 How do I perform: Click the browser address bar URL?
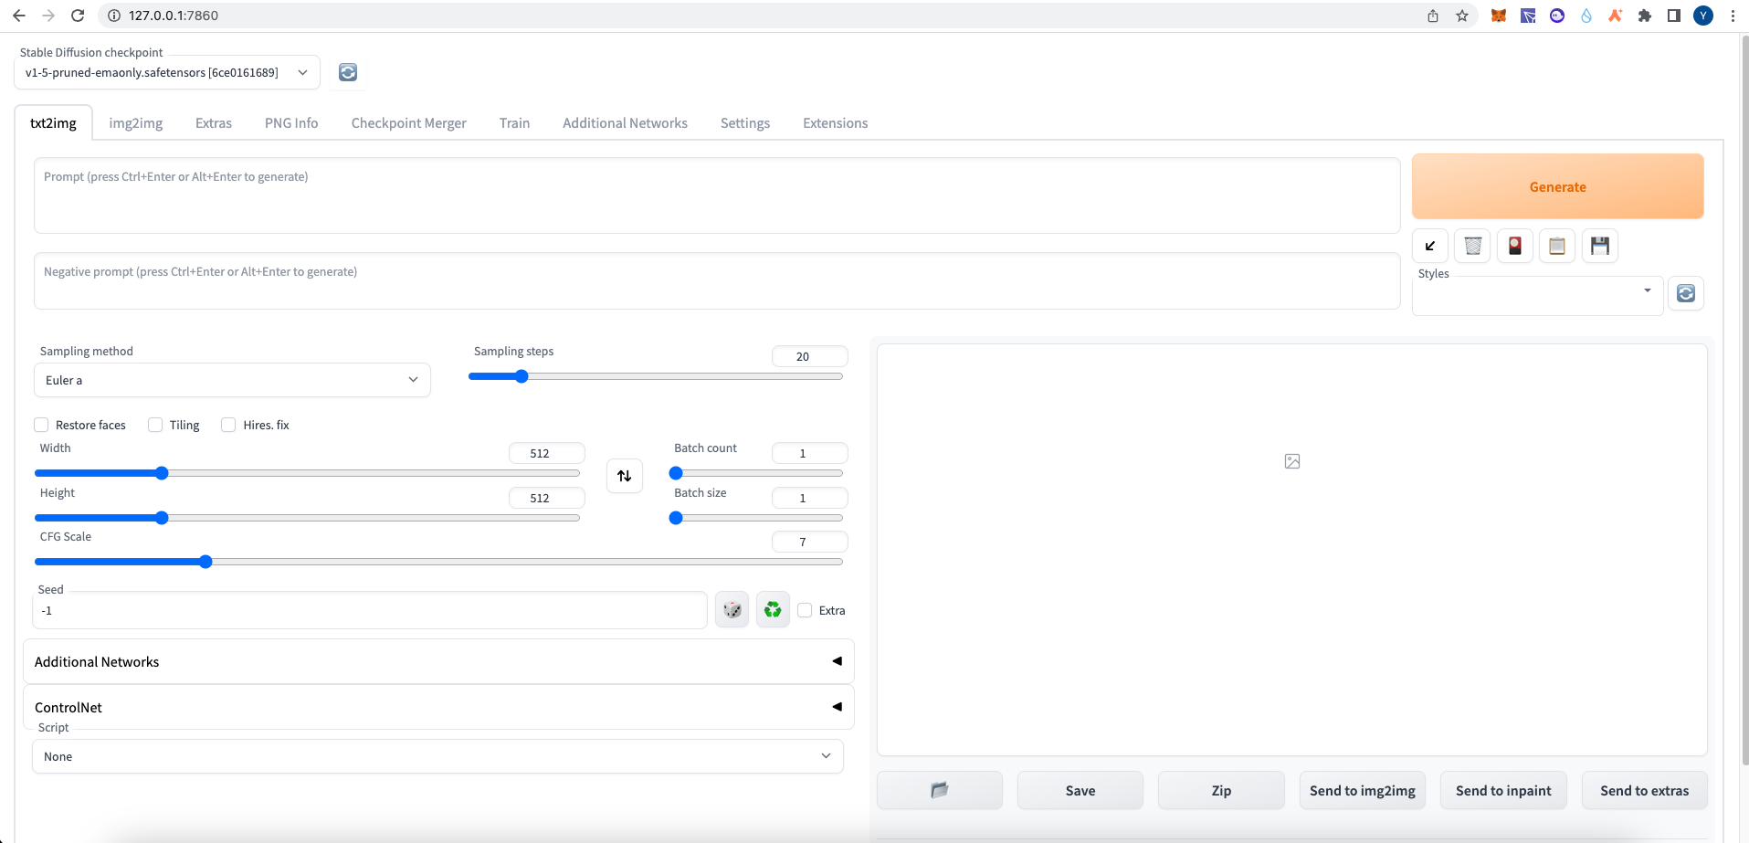pos(174,16)
